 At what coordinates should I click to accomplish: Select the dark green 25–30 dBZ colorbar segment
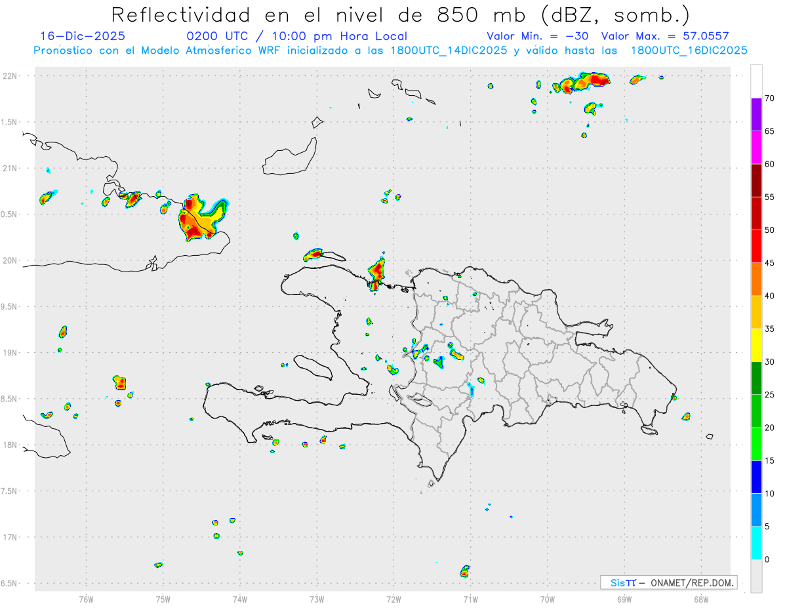pyautogui.click(x=756, y=378)
